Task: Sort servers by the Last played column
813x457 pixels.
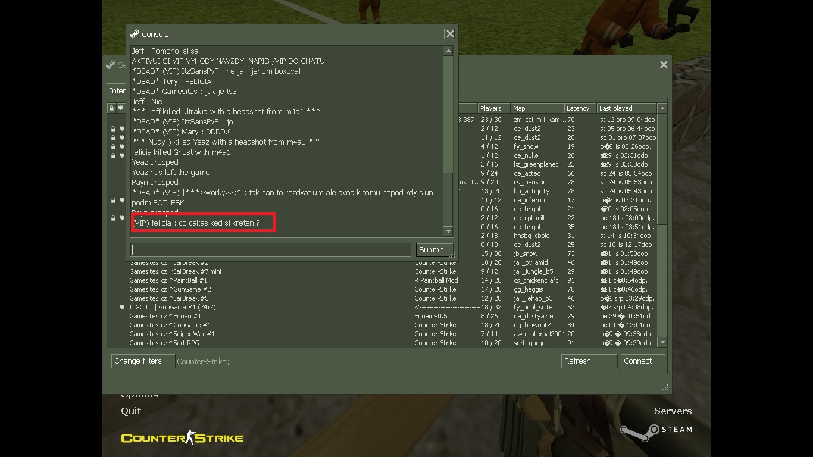Action: pos(626,108)
